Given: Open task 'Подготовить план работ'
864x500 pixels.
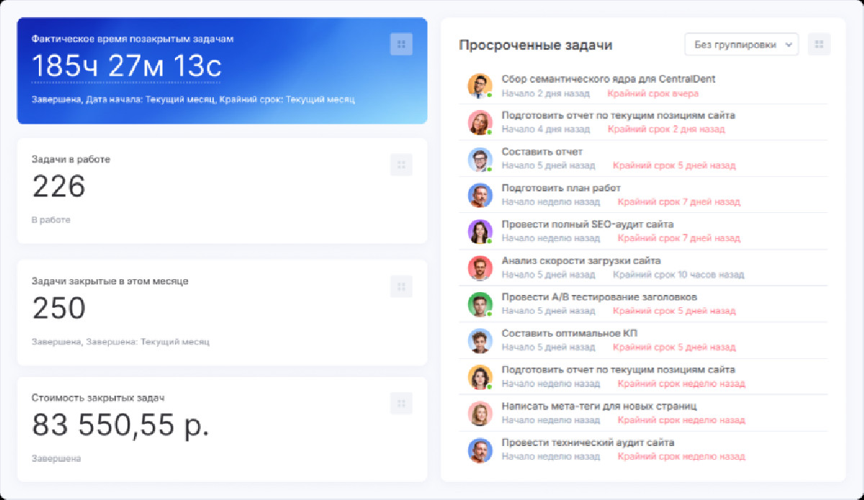Looking at the screenshot, I should (561, 188).
